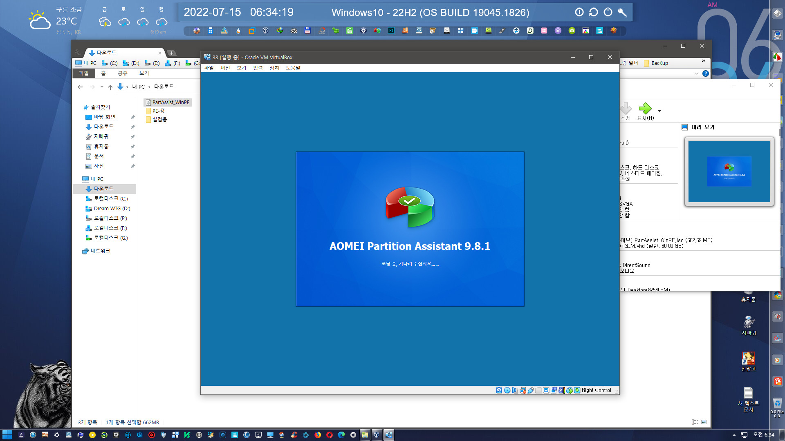This screenshot has height=441, width=785.
Task: Switch Explorer to details view button
Action: pyautogui.click(x=695, y=422)
